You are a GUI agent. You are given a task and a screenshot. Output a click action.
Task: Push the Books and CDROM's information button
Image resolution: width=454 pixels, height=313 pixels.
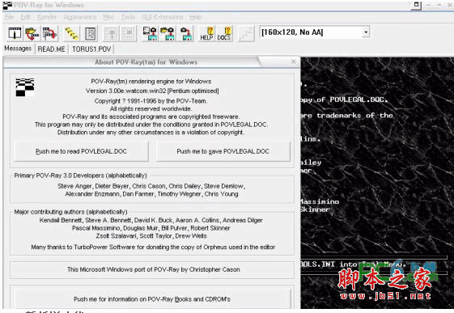tap(152, 299)
